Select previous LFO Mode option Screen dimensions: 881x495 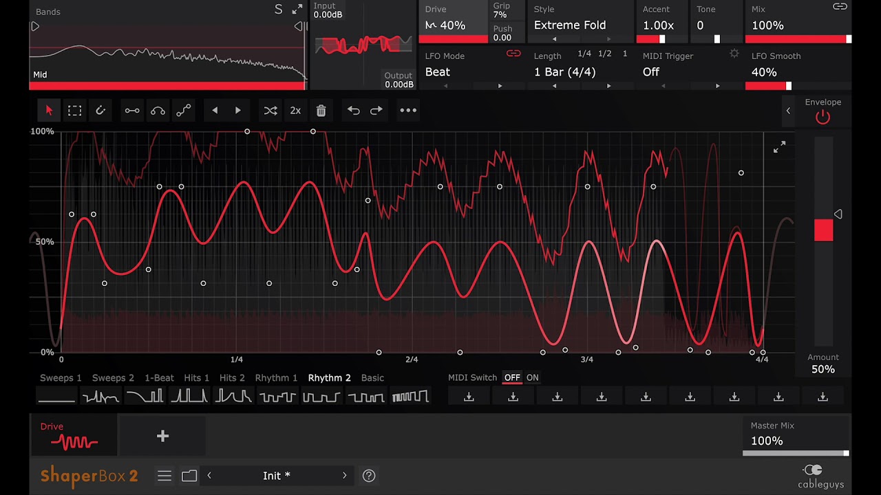click(x=445, y=86)
